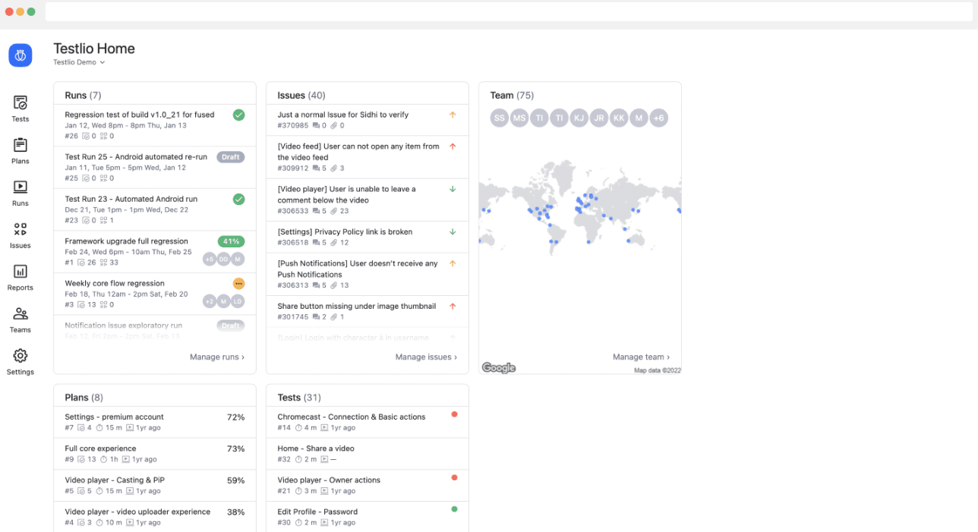
Task: Open the Teams sidebar section
Action: click(x=21, y=320)
